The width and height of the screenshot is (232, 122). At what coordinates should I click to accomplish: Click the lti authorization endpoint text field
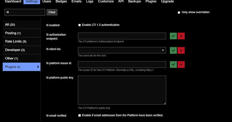click(122, 36)
